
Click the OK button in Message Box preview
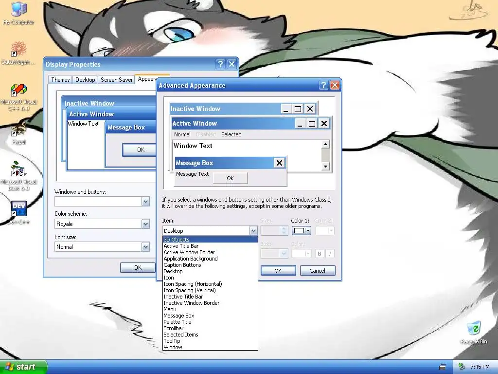pyautogui.click(x=230, y=178)
